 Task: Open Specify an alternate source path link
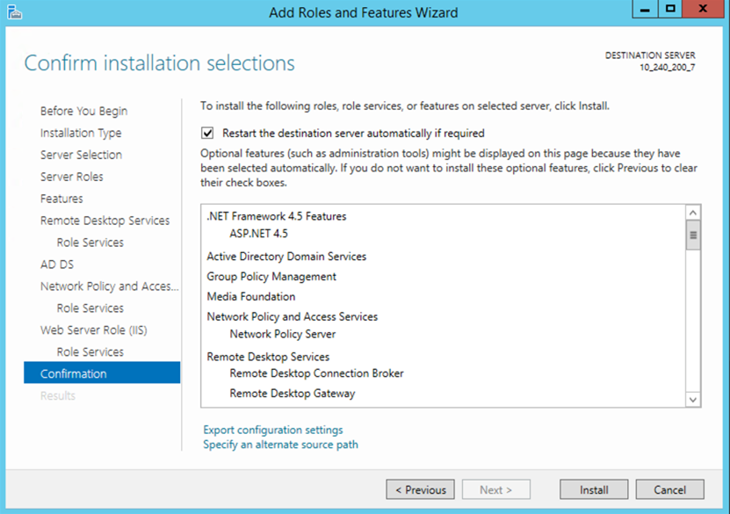pyautogui.click(x=280, y=445)
